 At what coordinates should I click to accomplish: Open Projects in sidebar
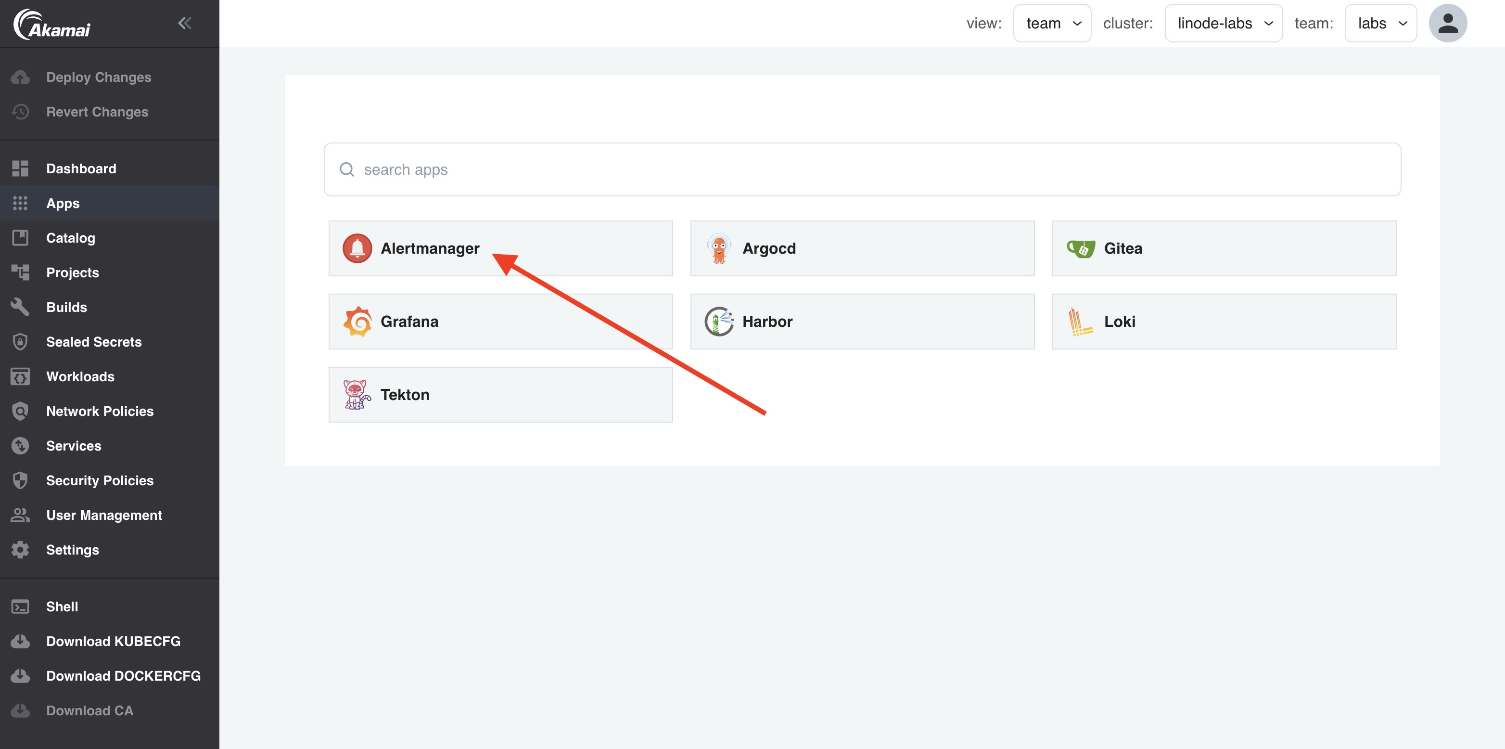(x=110, y=272)
